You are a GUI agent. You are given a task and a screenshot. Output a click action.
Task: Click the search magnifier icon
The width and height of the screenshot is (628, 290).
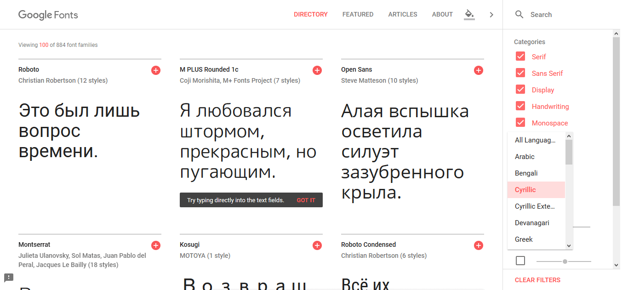(520, 15)
